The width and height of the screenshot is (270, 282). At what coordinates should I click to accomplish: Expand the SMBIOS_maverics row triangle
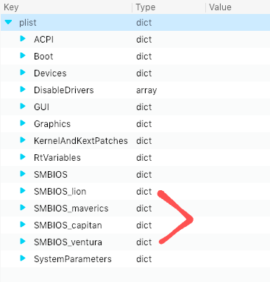23,208
